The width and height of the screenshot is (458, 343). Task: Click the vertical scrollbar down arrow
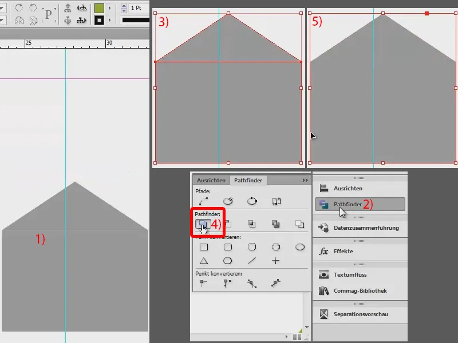[307, 327]
